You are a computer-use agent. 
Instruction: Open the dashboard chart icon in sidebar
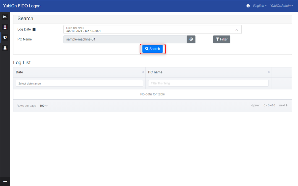5,17
